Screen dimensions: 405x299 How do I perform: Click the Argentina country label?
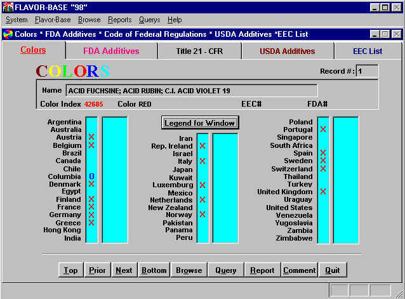64,122
